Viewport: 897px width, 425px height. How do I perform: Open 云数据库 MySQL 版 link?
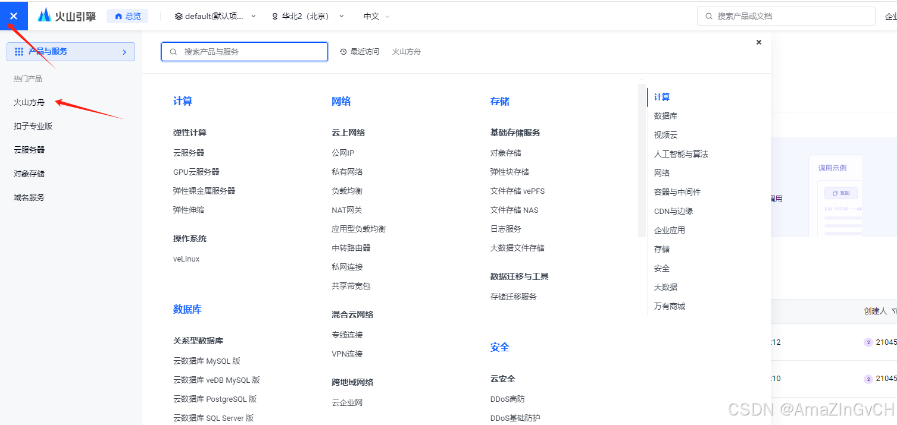click(x=207, y=361)
